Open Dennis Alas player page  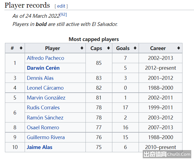coord(40,78)
